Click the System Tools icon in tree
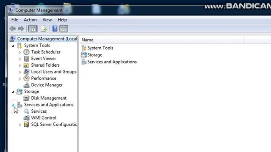The image size is (271, 152). [19, 46]
